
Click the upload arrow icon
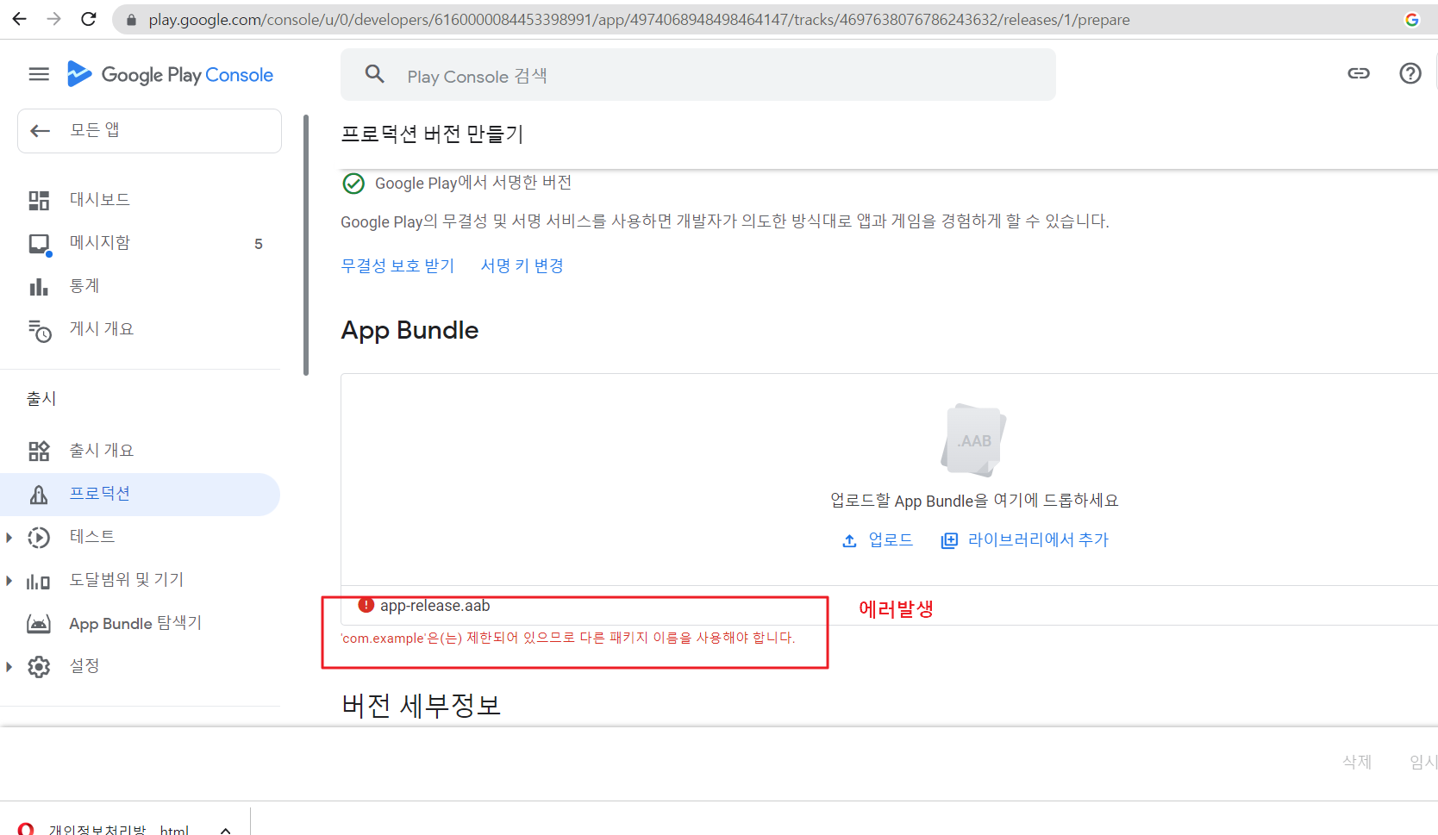pos(849,540)
